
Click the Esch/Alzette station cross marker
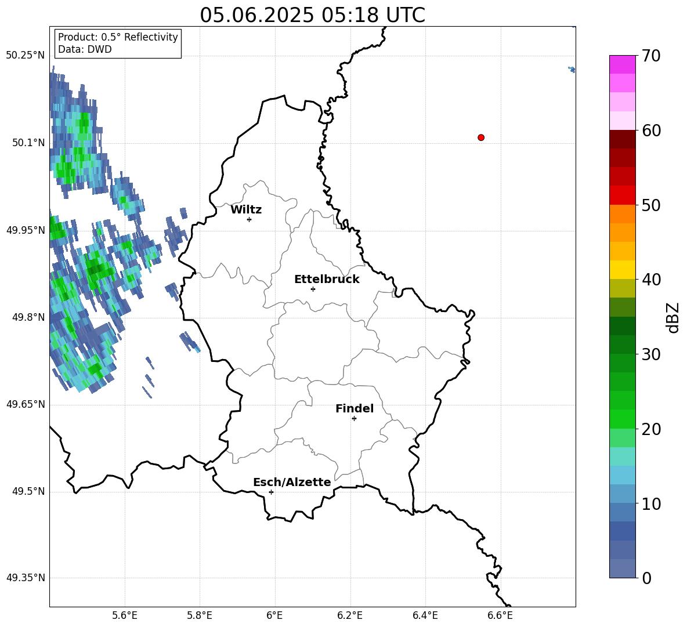(271, 492)
